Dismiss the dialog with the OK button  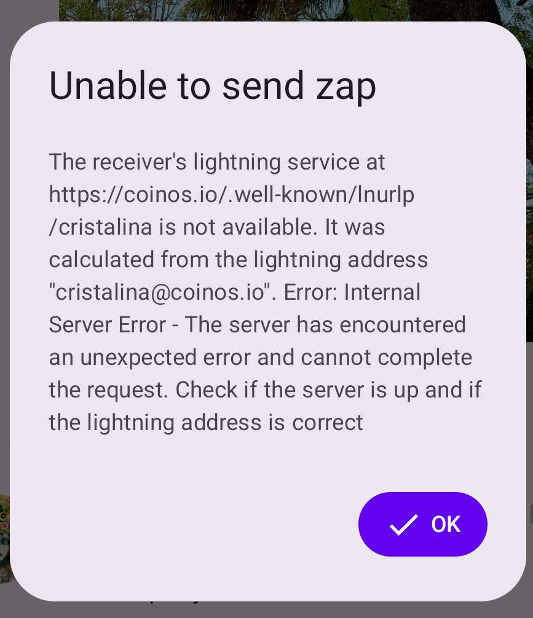pos(422,524)
